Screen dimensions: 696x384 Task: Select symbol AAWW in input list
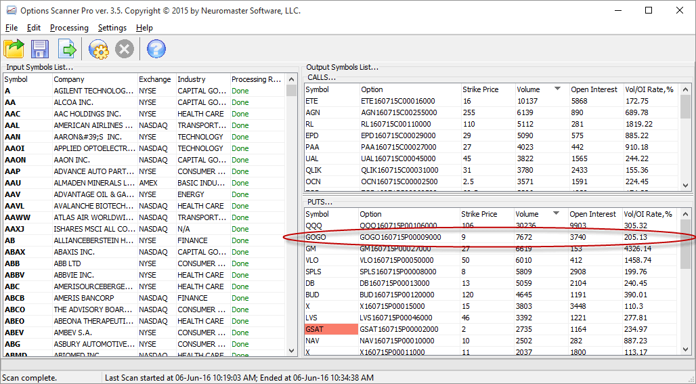click(x=18, y=217)
